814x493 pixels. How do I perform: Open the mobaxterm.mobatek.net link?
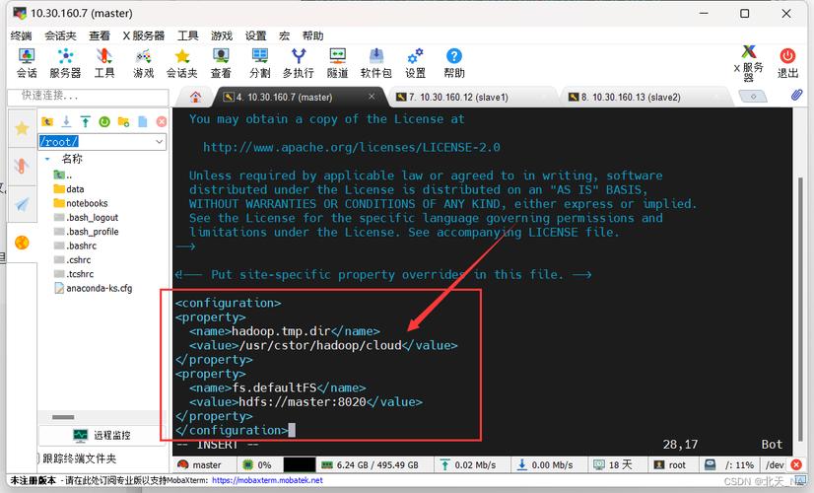(x=267, y=480)
